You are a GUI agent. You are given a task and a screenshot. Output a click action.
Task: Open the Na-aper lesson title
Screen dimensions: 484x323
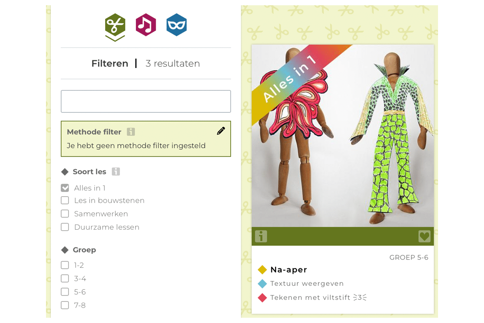[289, 270]
